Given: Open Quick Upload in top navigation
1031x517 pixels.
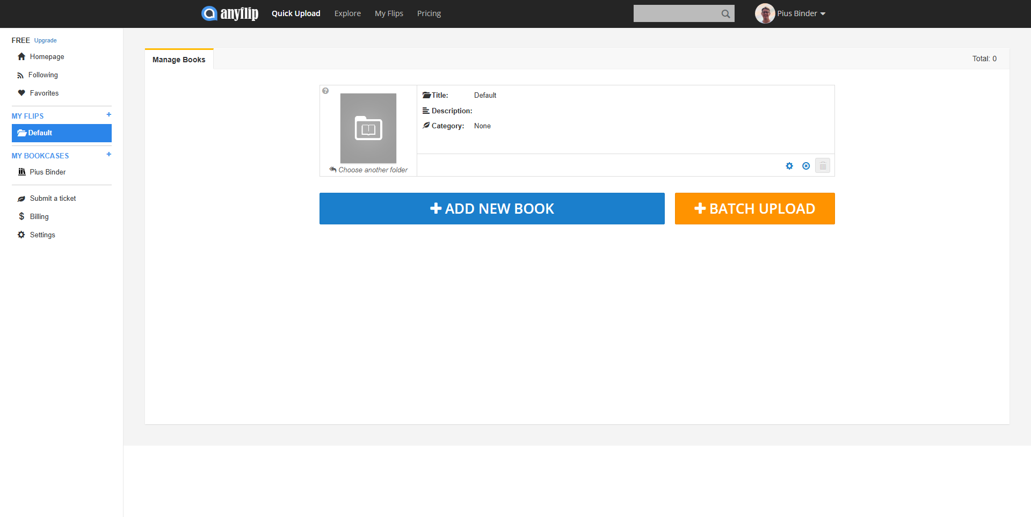Looking at the screenshot, I should [295, 13].
